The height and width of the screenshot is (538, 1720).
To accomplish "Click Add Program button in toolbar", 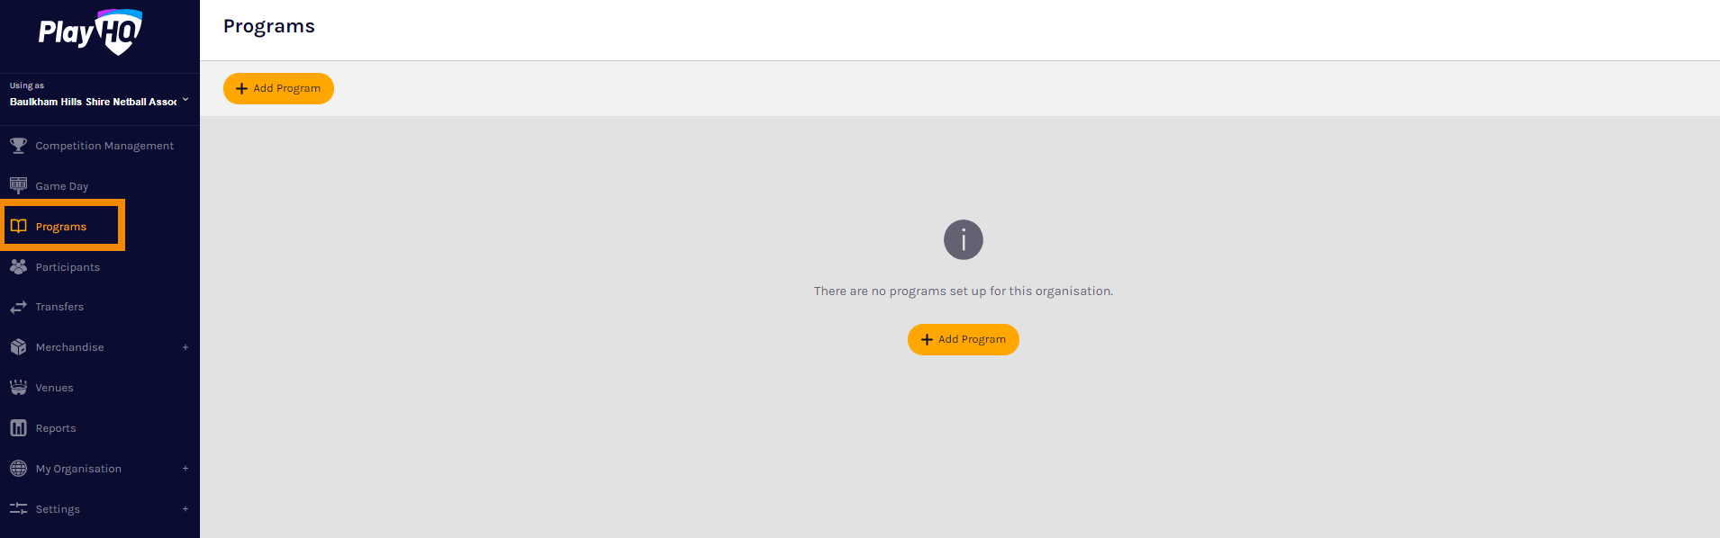I will pyautogui.click(x=278, y=88).
